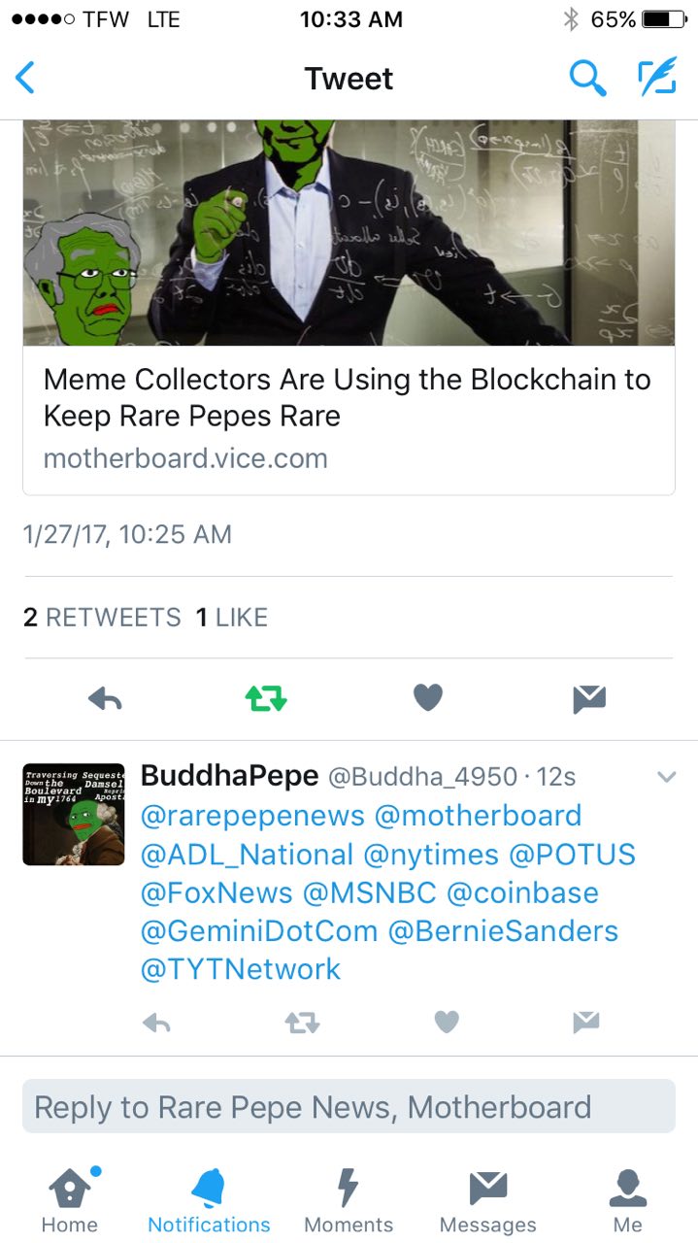The width and height of the screenshot is (698, 1243).
Task: Tap the back arrow in header
Action: [25, 78]
